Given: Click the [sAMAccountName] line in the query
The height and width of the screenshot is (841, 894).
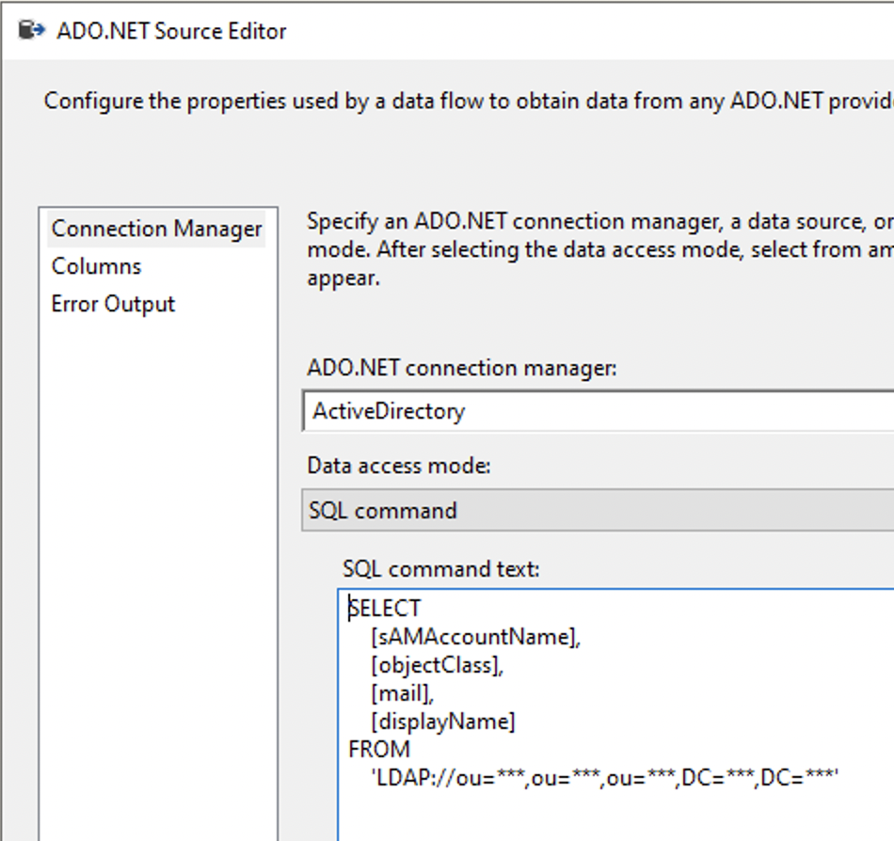Looking at the screenshot, I should coord(475,637).
